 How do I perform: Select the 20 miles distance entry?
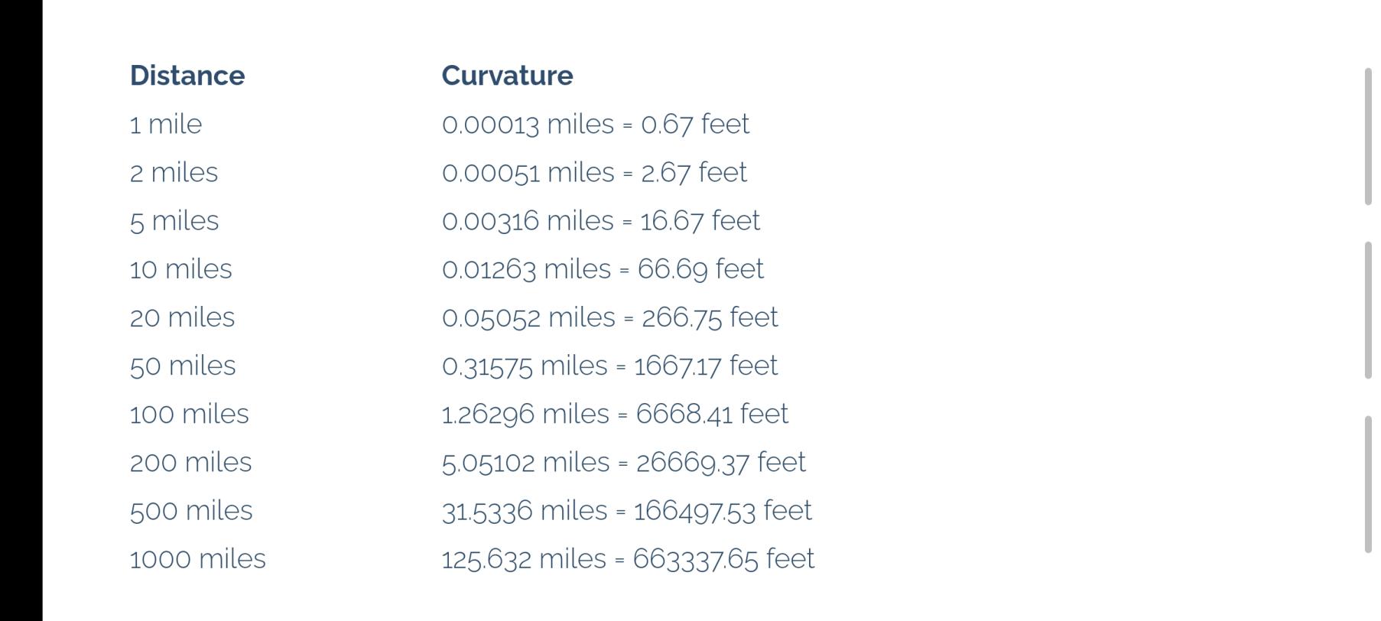[182, 317]
